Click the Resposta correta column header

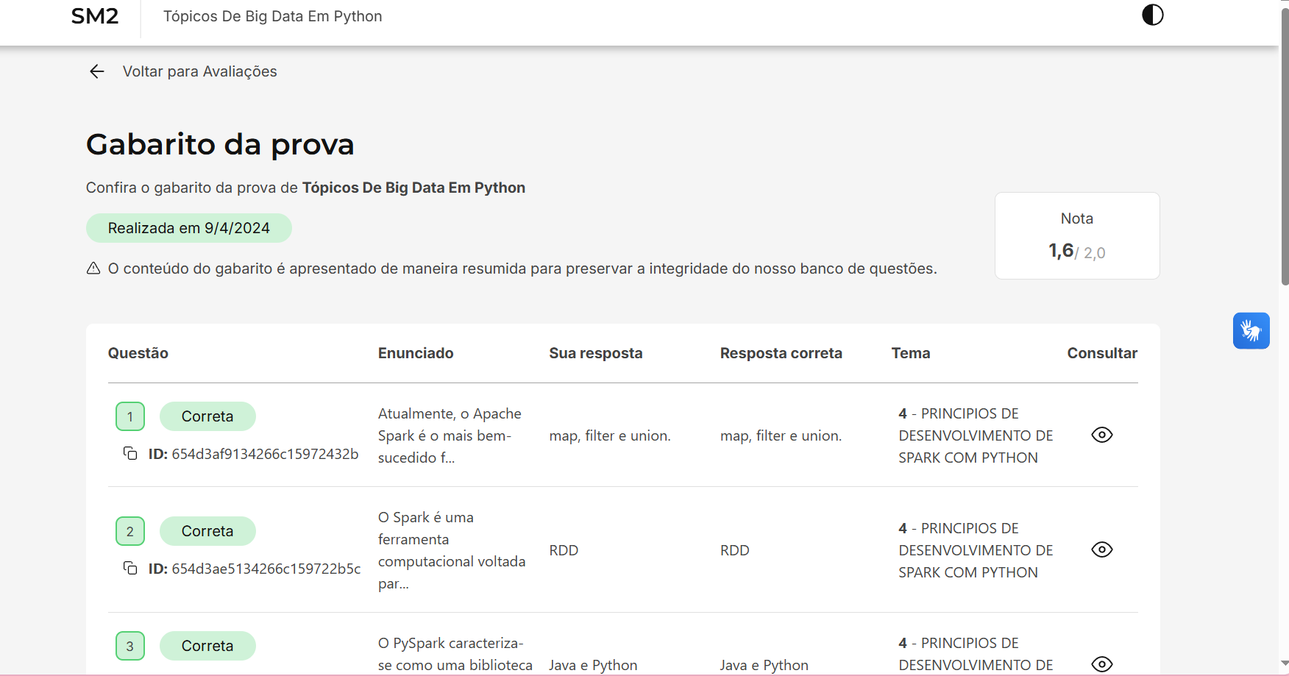[x=781, y=353]
